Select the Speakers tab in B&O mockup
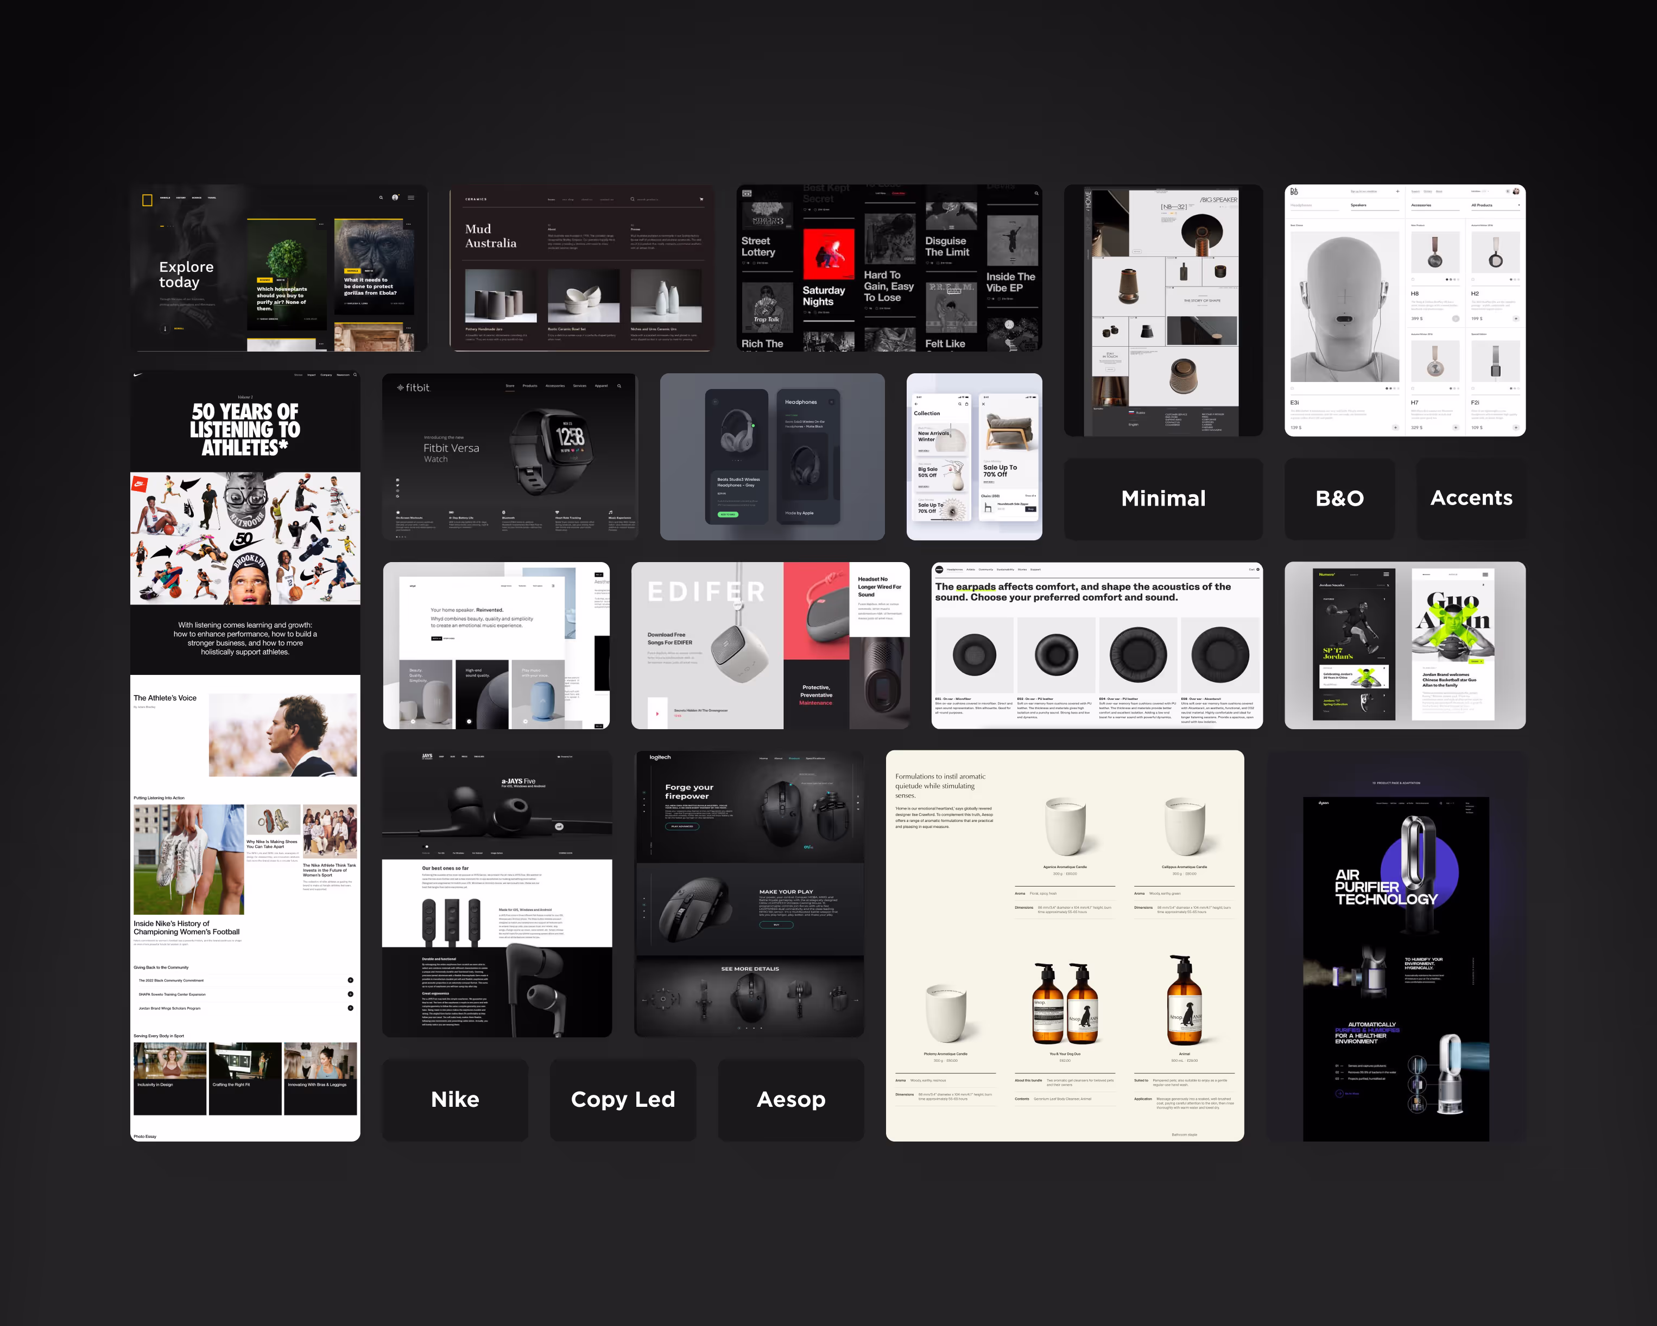 [1359, 205]
